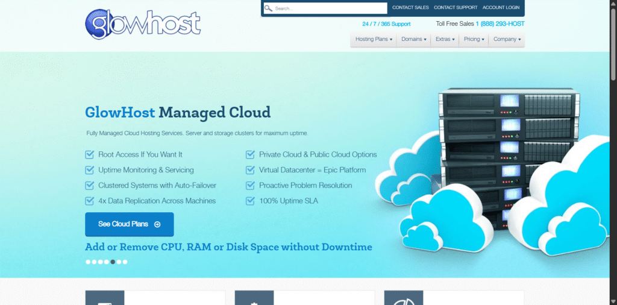Click 'Proactive Problem Resolution' text
617x305 pixels.
pos(305,186)
